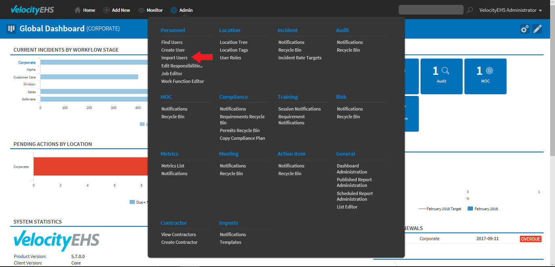Select Copy Compliance Plan option
Screen dimensions: 555x267
pyautogui.click(x=242, y=138)
